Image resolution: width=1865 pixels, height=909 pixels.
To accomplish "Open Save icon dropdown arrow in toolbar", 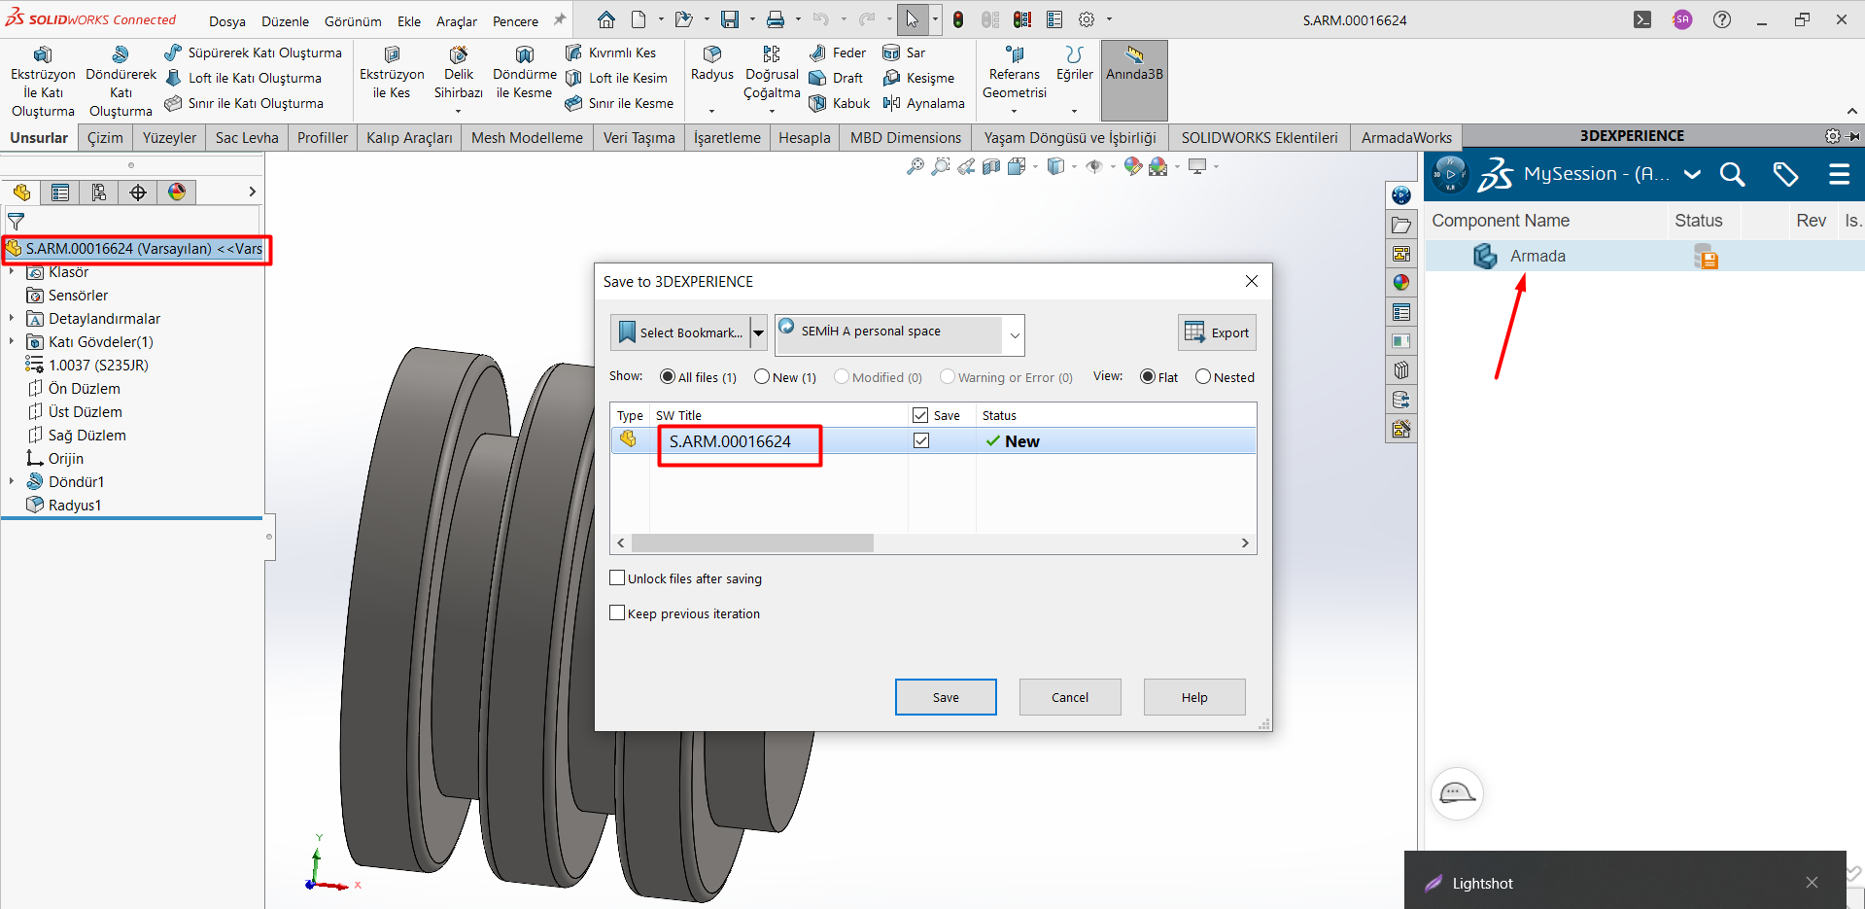I will (x=752, y=19).
